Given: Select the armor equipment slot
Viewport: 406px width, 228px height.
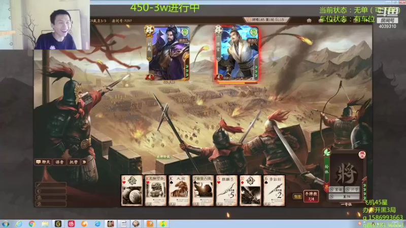Looking at the screenshot, I should tap(51, 191).
